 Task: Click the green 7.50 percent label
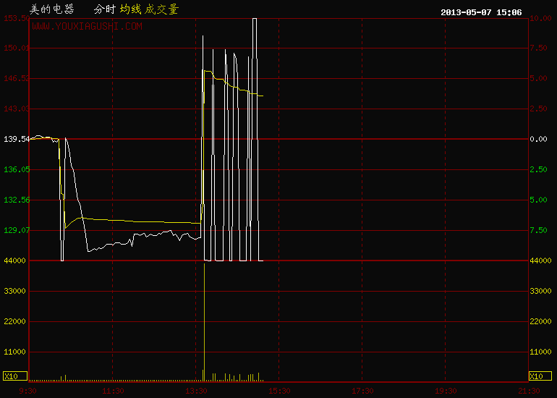point(538,230)
